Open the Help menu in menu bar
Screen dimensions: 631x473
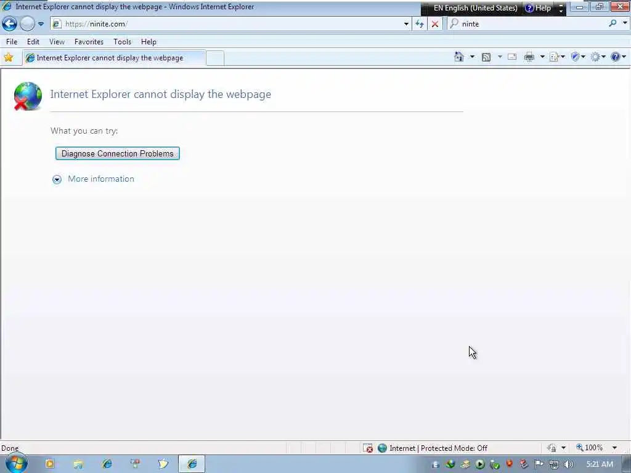(149, 42)
